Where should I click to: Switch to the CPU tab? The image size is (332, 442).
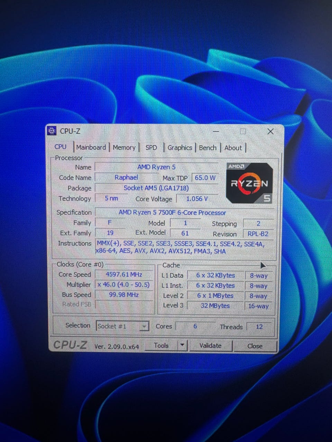[x=61, y=147]
